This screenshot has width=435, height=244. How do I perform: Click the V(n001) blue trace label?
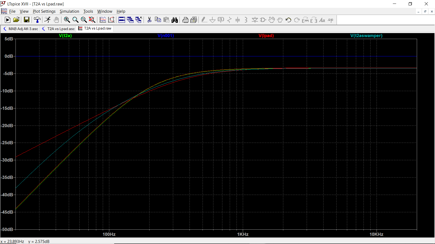pyautogui.click(x=166, y=36)
